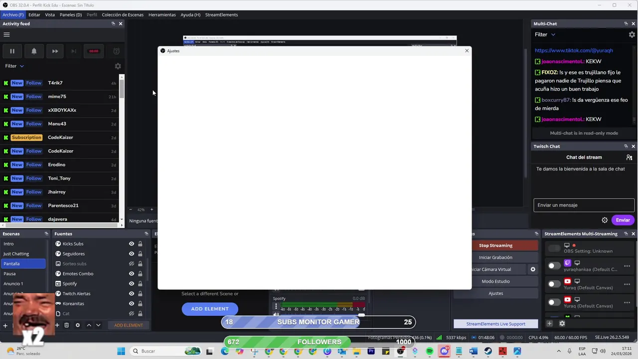The height and width of the screenshot is (359, 638).
Task: Select the Just Chatting scene
Action: click(23, 254)
